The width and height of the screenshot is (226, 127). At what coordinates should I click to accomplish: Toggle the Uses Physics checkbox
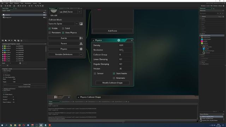pyautogui.click(x=63, y=33)
